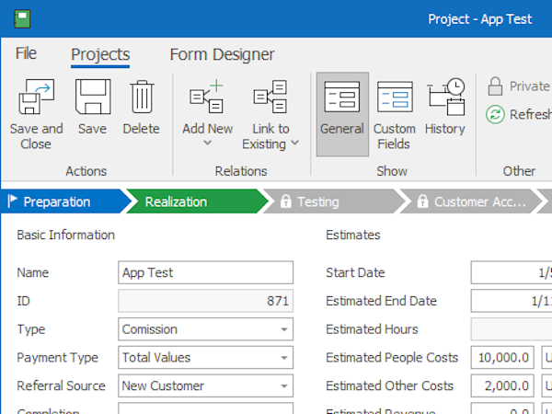Go to the Preparation stage
This screenshot has height=414, width=552.
[x=57, y=201]
